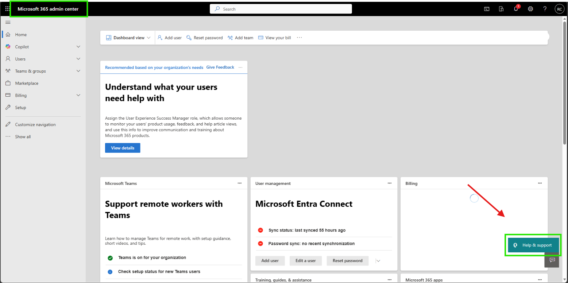Open Microsoft 365 apps card more options

[540, 280]
